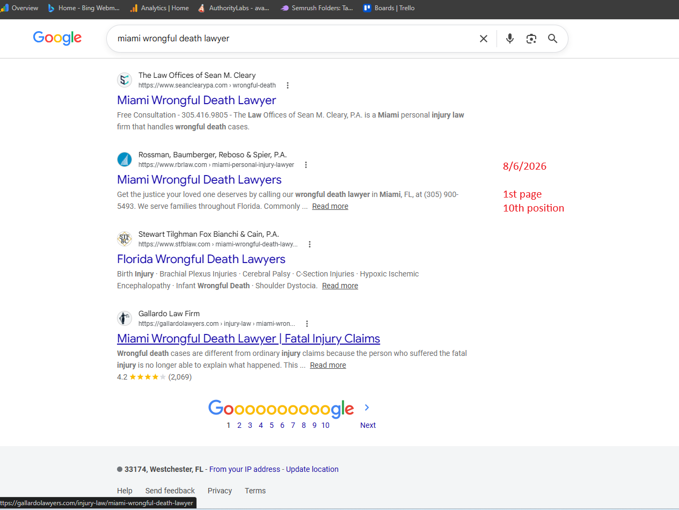Click the Gallardo Law Firm site favicon
679x510 pixels.
coord(125,318)
